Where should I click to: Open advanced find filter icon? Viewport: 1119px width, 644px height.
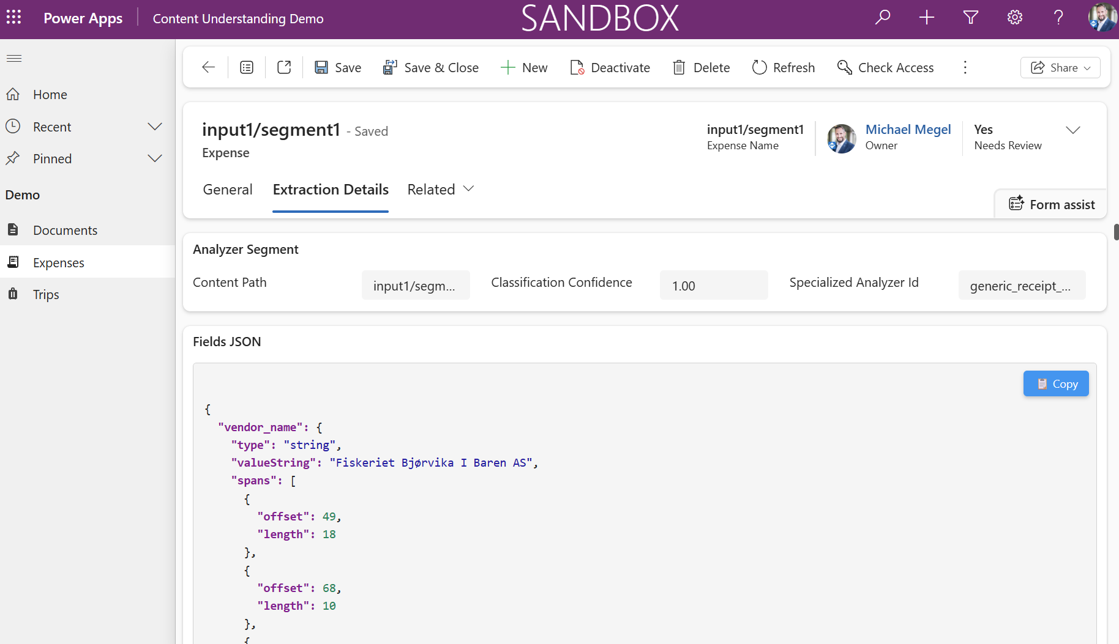(971, 17)
